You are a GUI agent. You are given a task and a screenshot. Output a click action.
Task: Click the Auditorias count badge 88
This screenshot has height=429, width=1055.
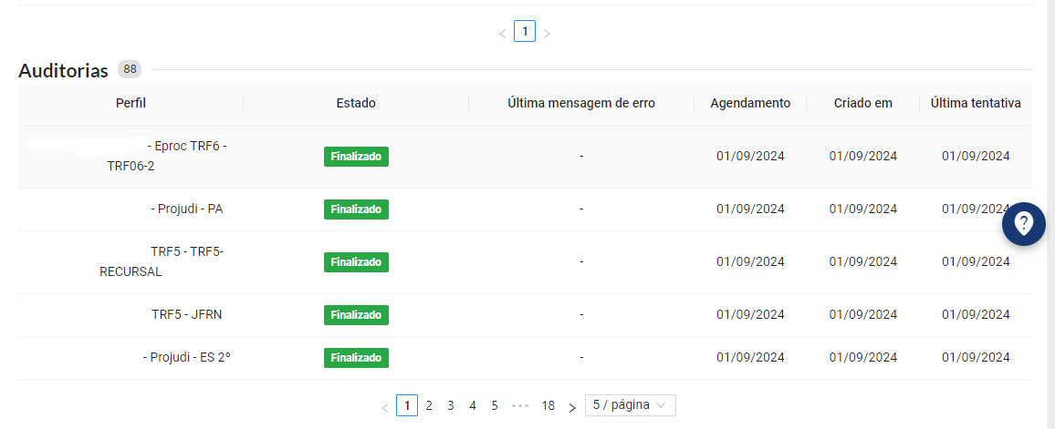[130, 69]
